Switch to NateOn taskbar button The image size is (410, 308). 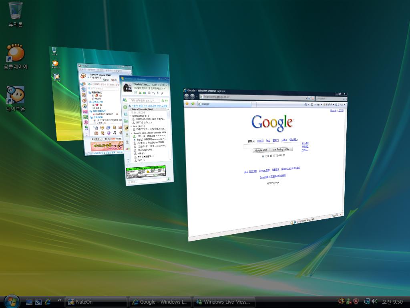click(96, 302)
